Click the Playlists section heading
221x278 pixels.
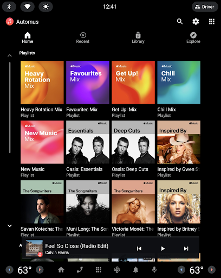tap(27, 53)
